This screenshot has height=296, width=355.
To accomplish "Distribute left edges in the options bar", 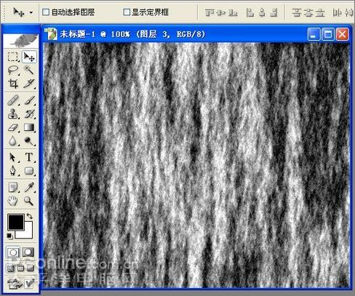I will [x=338, y=12].
